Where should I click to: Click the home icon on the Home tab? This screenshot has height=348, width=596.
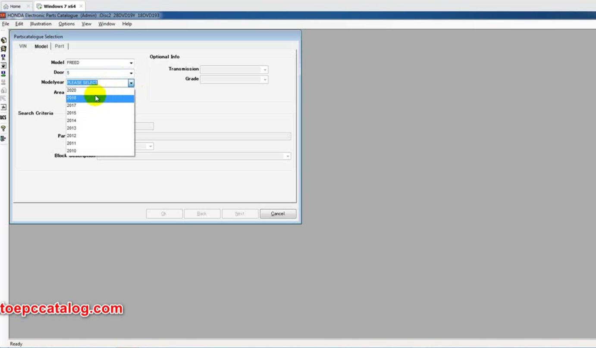point(6,6)
